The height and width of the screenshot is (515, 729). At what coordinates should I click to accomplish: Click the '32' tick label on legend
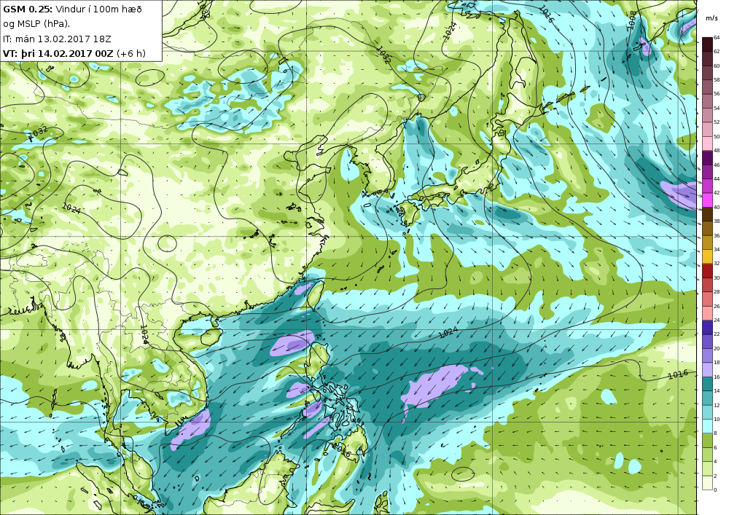coord(717,264)
